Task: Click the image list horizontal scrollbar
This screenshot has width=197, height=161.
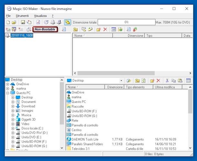Action: pos(116,73)
